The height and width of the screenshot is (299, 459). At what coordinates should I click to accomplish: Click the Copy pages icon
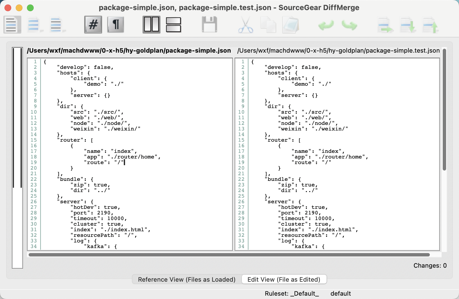click(268, 25)
